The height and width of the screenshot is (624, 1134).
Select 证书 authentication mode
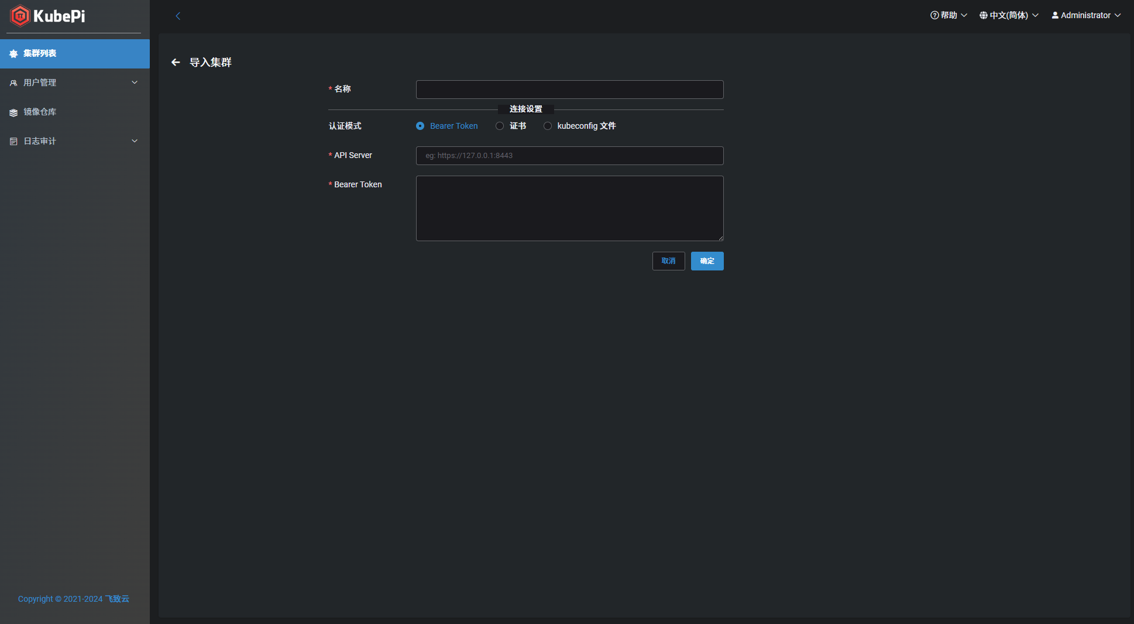[511, 126]
